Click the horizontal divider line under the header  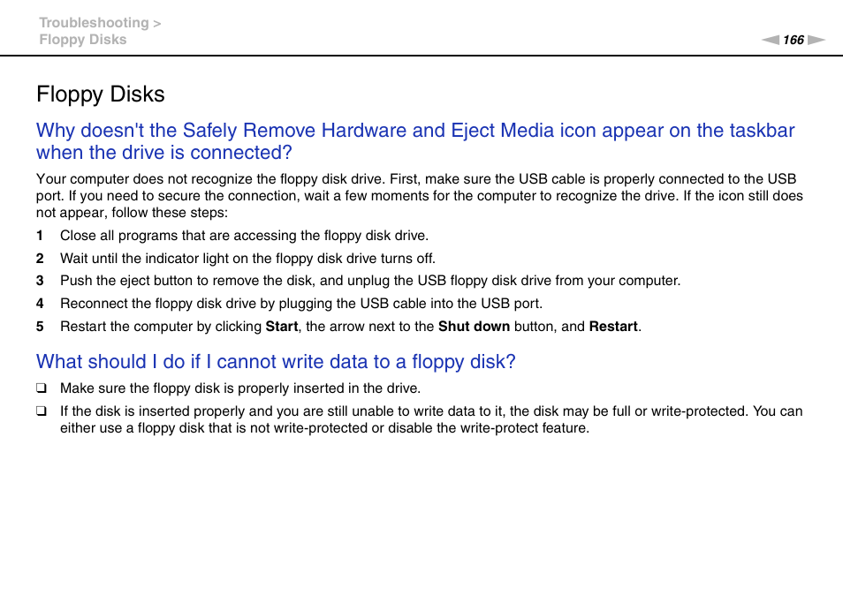pos(421,56)
